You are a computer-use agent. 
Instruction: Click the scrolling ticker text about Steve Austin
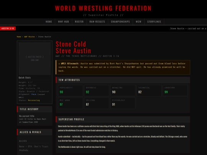tap(188, 28)
